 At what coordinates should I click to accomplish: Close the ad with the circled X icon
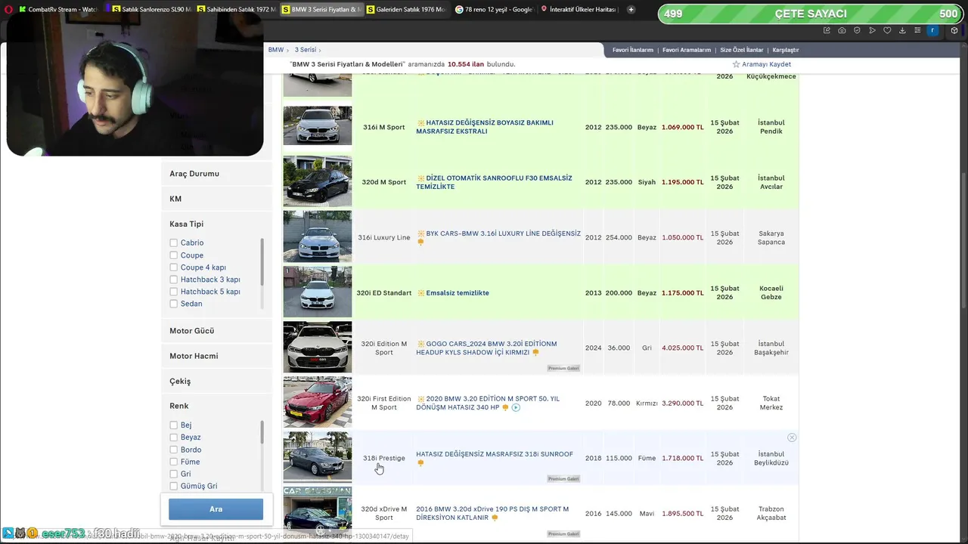coord(792,437)
